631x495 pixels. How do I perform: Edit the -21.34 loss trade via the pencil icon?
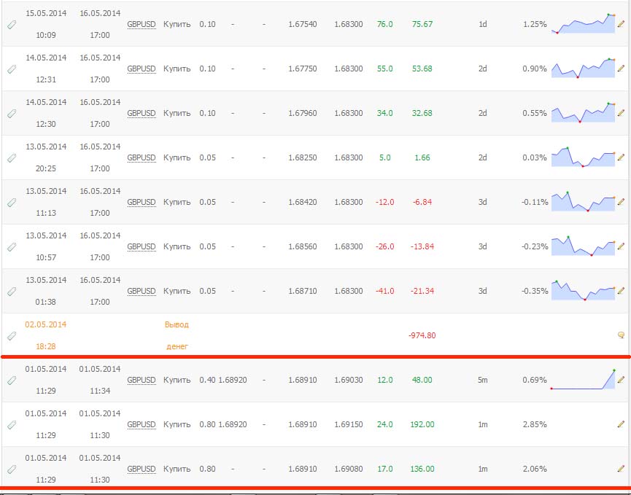(x=621, y=291)
